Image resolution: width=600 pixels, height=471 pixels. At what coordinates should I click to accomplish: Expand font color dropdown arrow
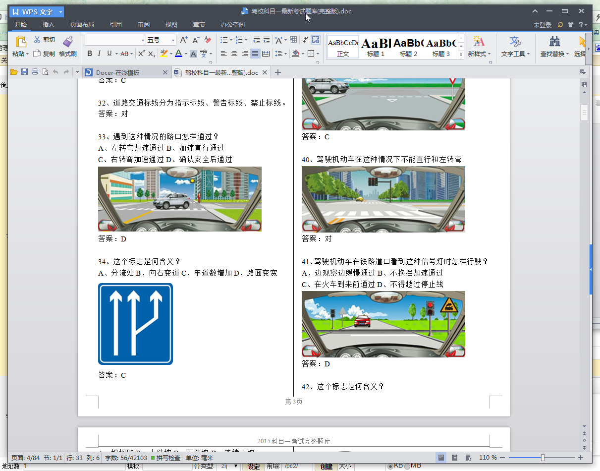pos(186,54)
